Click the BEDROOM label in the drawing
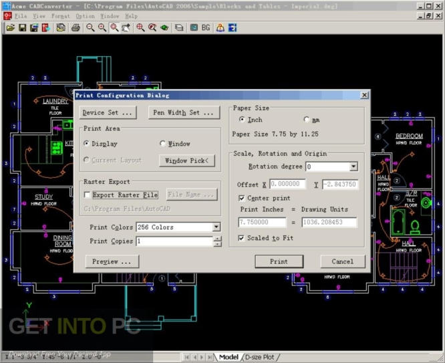Viewport: 445px width, 363px height. tap(409, 136)
